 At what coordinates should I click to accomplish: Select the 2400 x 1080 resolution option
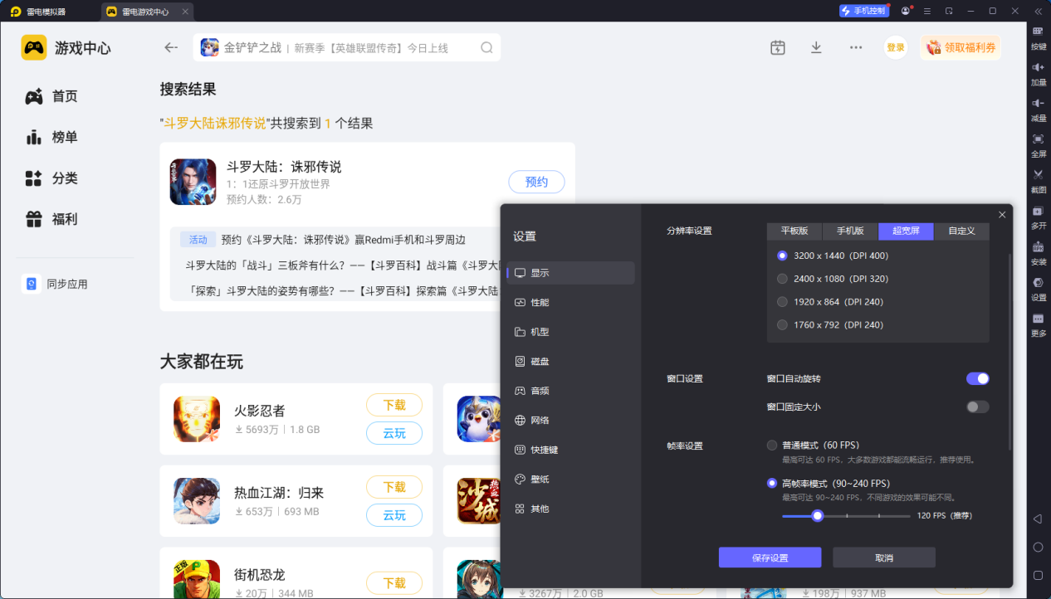[782, 279]
